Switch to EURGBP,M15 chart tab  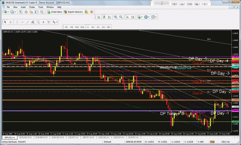42,137
